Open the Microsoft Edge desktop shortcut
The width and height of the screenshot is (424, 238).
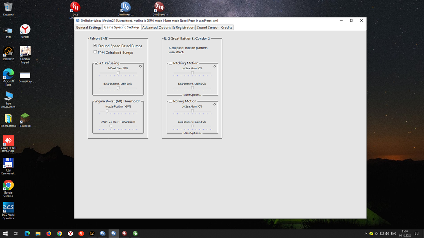(8, 77)
